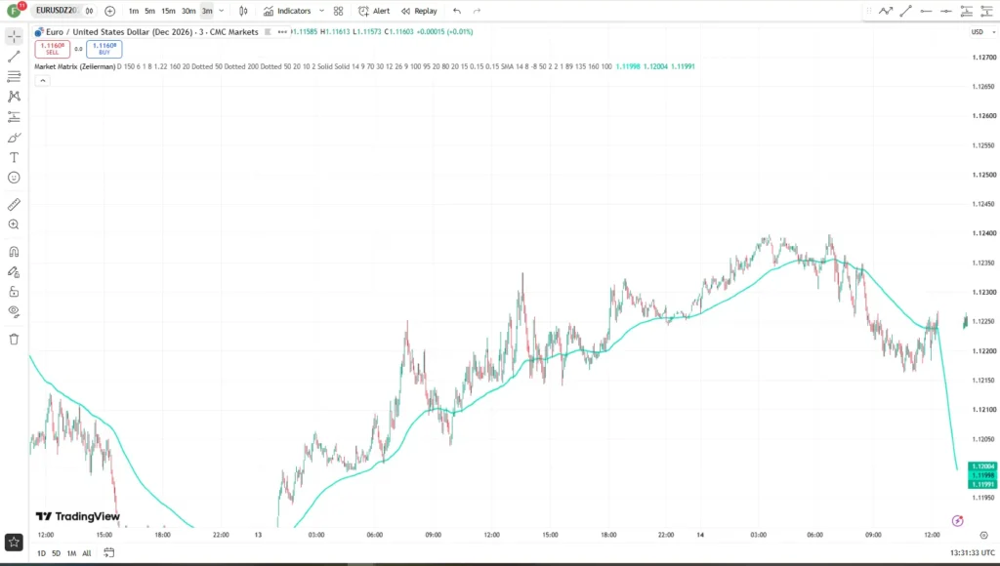Open the forecasting and measurement tools
The image size is (1000, 566).
14,117
